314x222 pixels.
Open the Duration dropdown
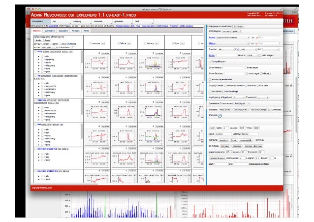(x=226, y=49)
